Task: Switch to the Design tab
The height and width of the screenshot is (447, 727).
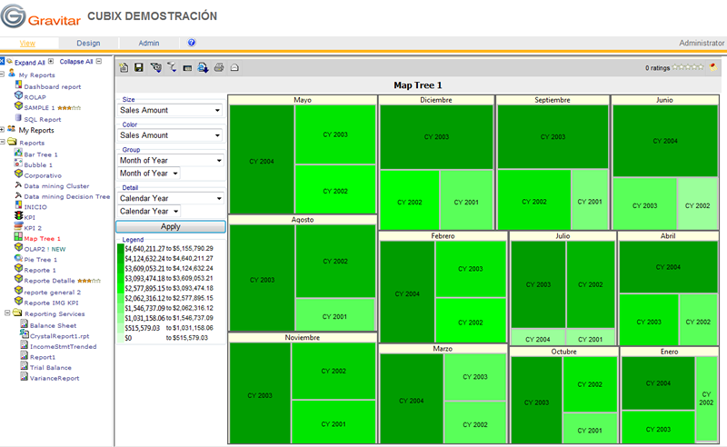Action: 88,43
